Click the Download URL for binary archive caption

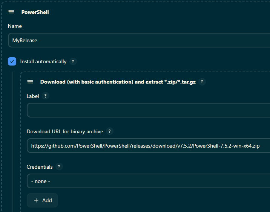[x=64, y=131]
